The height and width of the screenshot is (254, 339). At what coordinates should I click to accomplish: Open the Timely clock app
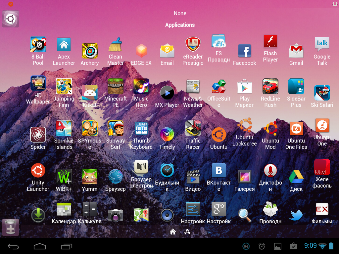(x=167, y=135)
